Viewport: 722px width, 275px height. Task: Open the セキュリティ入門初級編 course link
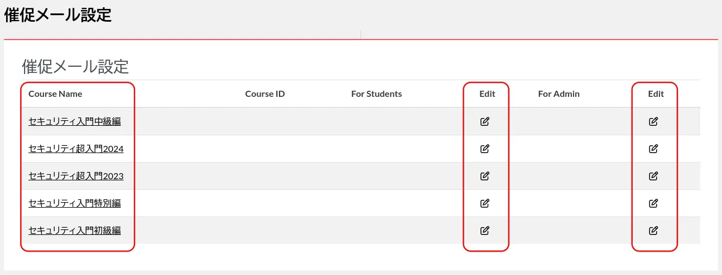pyautogui.click(x=75, y=230)
